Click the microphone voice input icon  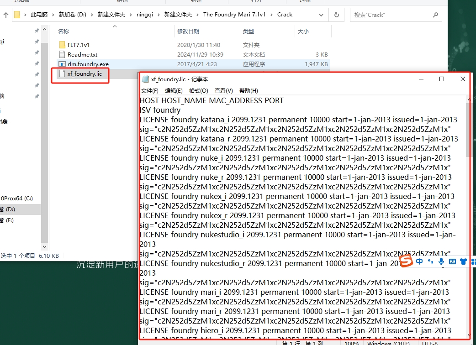click(x=441, y=261)
